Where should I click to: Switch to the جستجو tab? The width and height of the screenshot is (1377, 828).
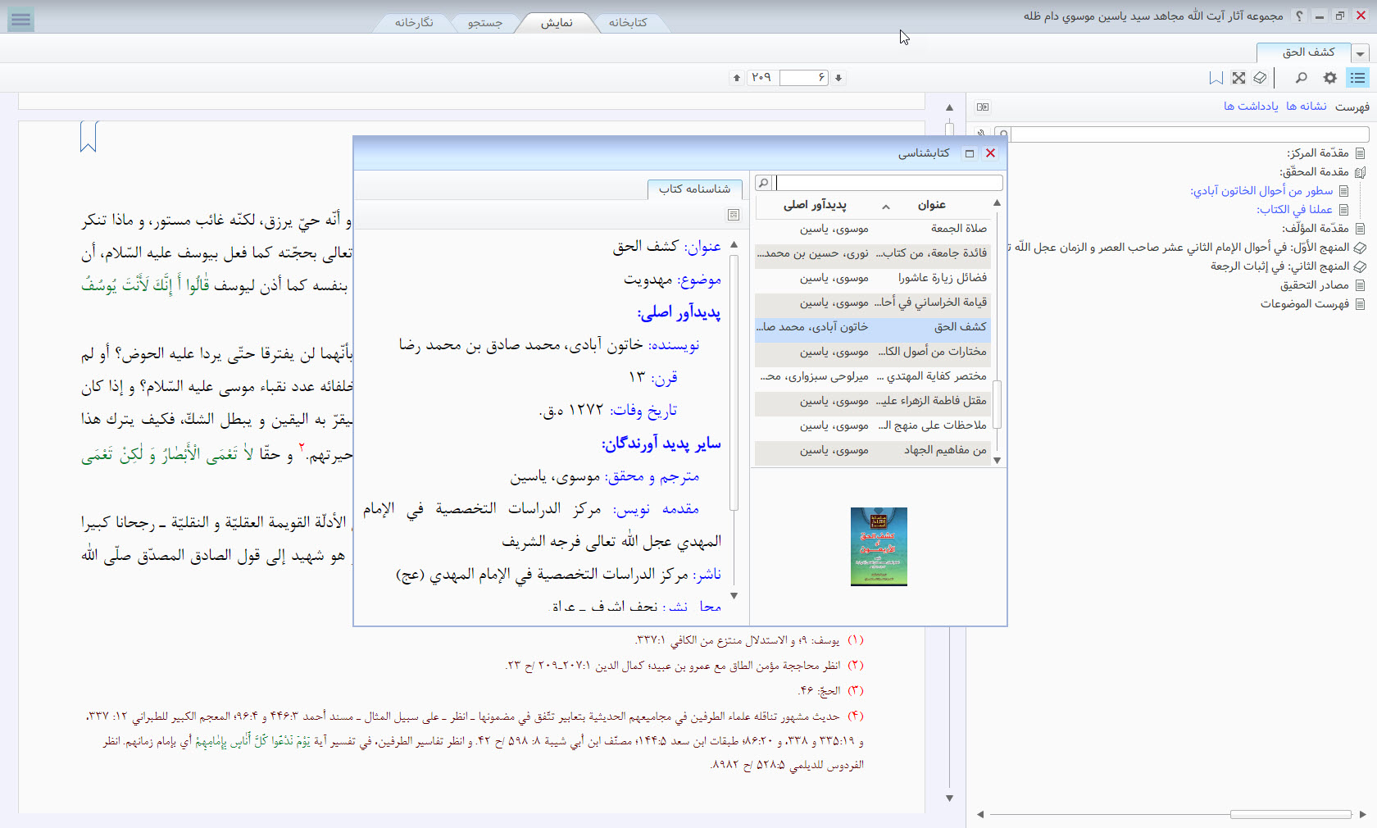click(485, 23)
